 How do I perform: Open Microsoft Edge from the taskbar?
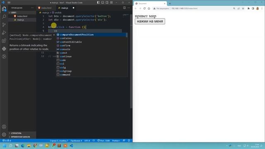[23, 146]
